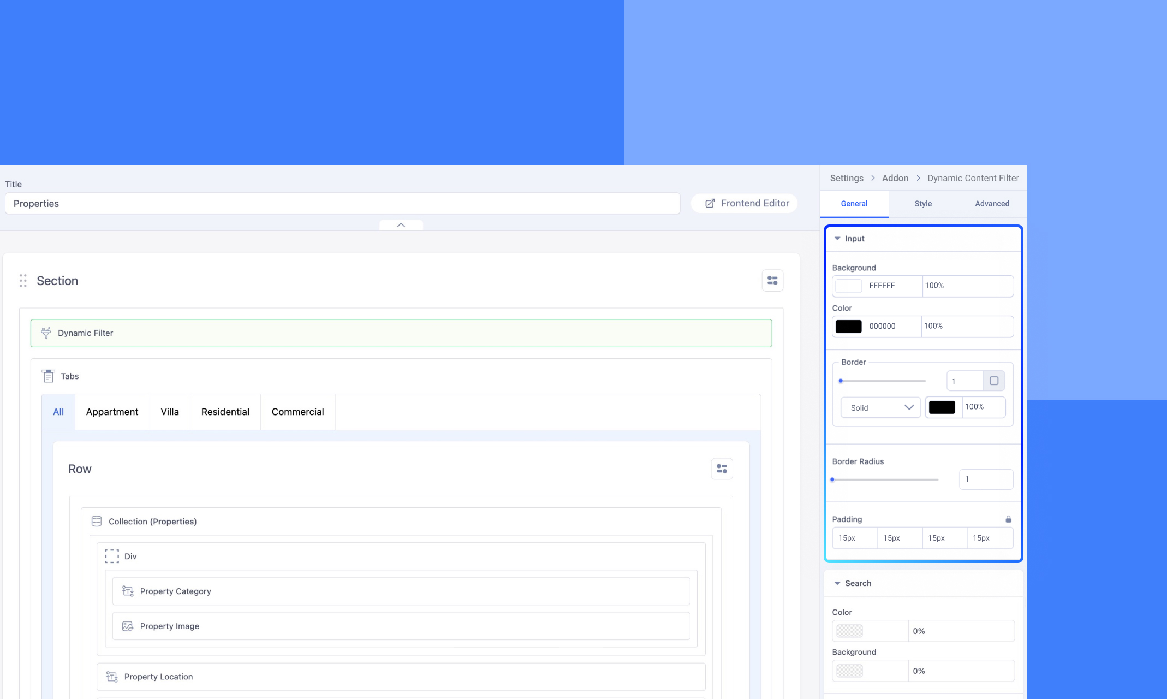Select the Villa filter tab
Screen dimensions: 1167x699
[170, 412]
